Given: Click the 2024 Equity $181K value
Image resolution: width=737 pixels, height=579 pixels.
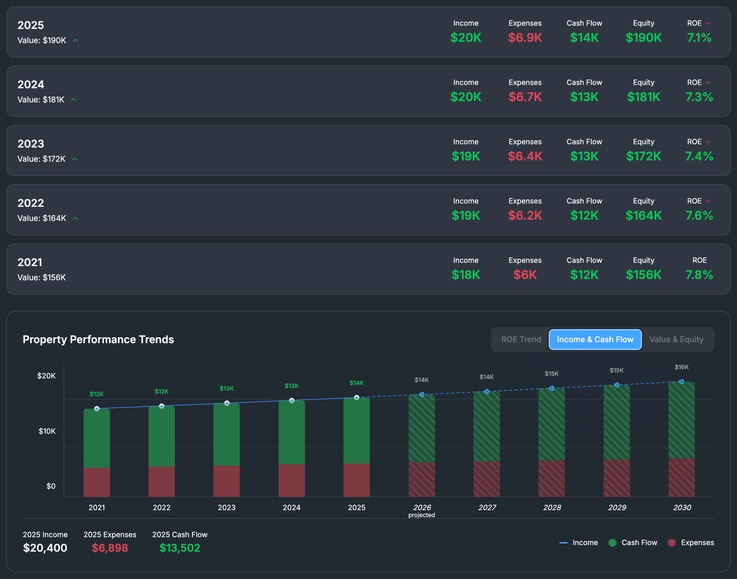Looking at the screenshot, I should [x=643, y=97].
